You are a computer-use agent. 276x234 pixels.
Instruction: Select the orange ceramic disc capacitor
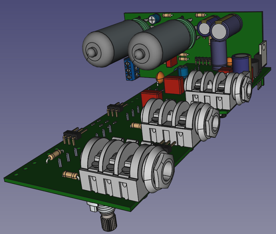pyautogui.click(x=159, y=77)
